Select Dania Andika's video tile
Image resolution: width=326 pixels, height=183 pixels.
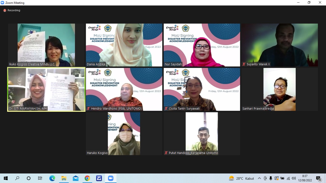click(x=124, y=45)
